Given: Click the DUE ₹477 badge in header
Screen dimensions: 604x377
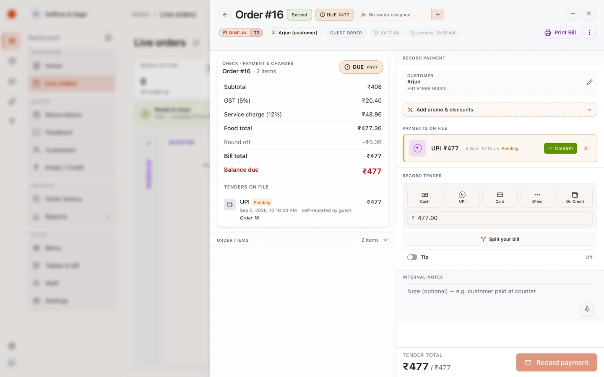Looking at the screenshot, I should [x=335, y=15].
